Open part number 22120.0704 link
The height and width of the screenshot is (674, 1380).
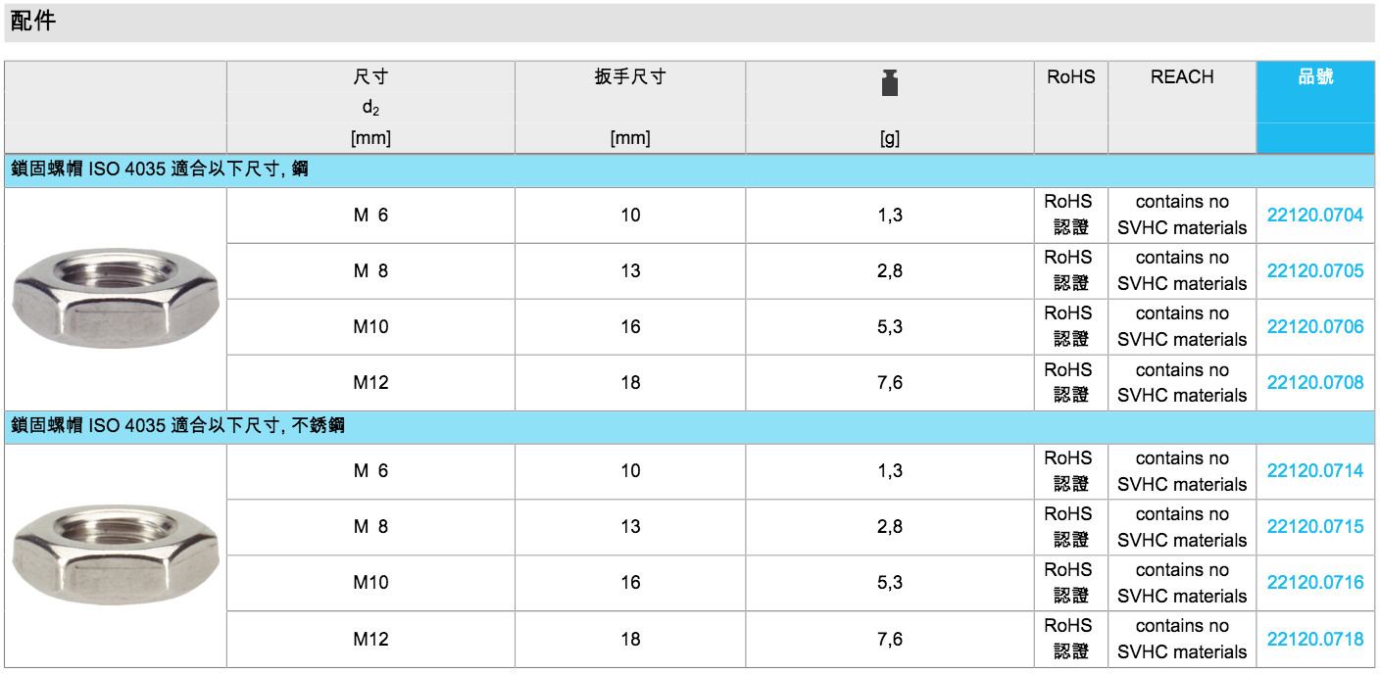1314,216
